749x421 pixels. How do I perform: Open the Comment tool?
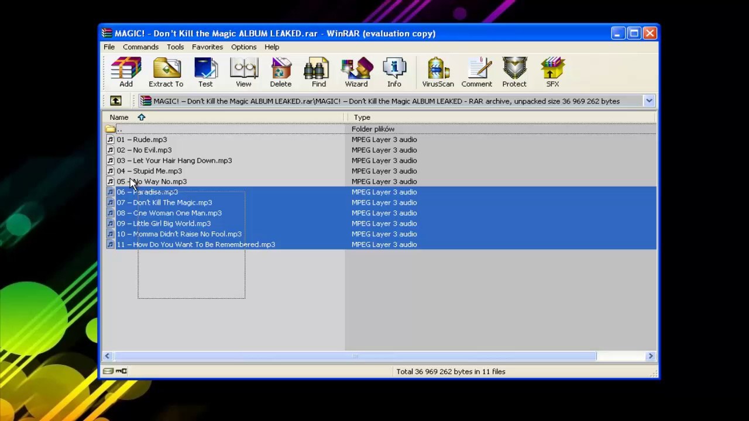point(476,73)
